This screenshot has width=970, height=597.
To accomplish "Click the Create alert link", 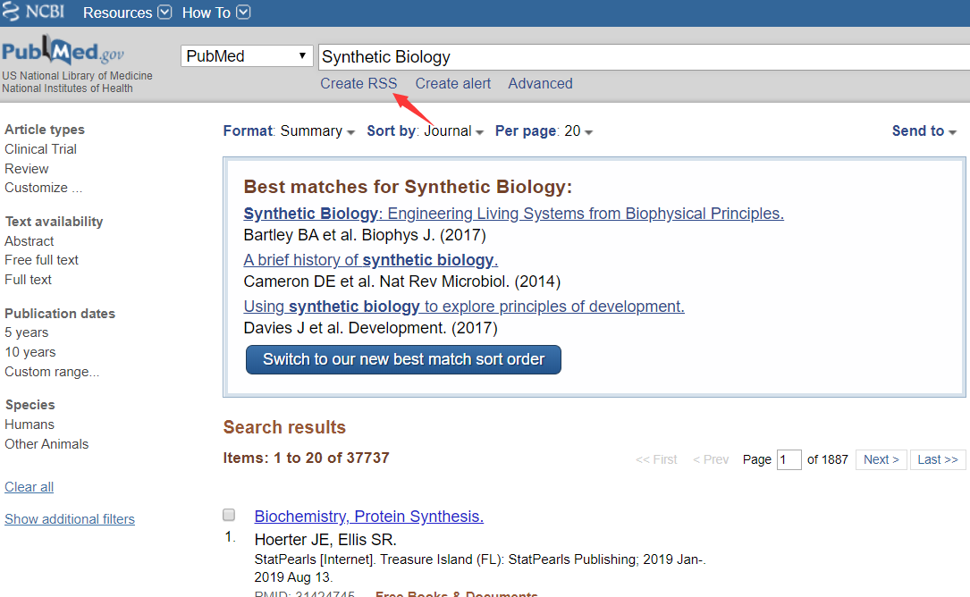I will [452, 83].
